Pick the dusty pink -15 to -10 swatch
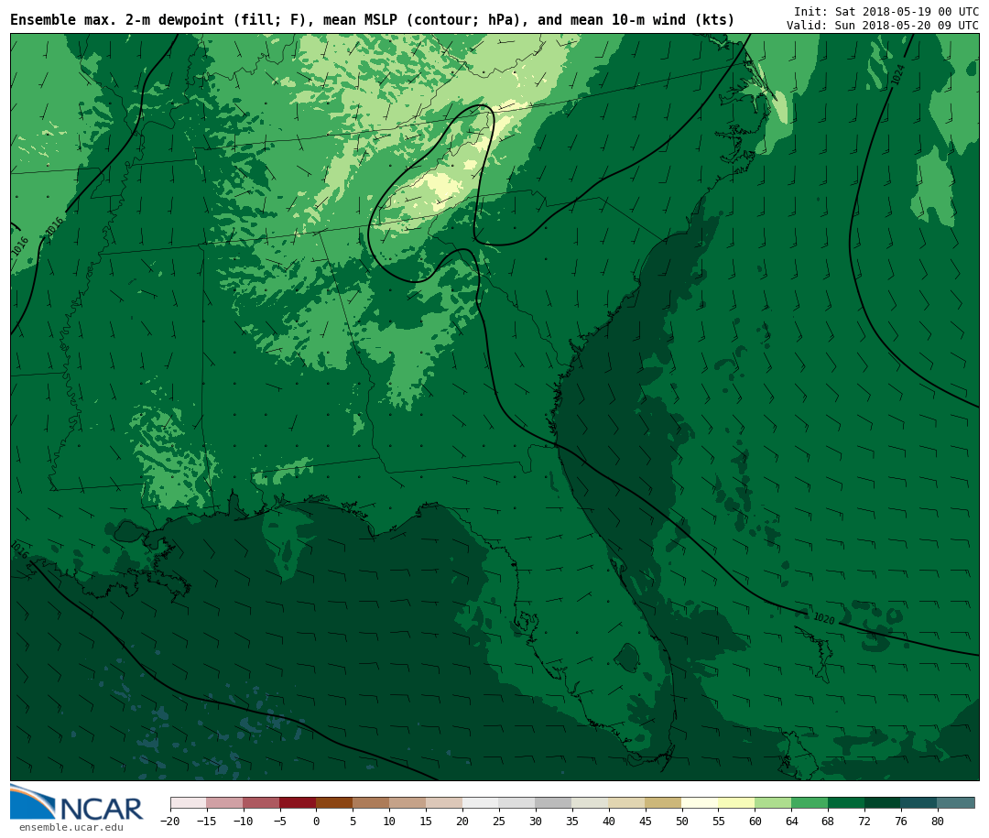 pos(225,803)
